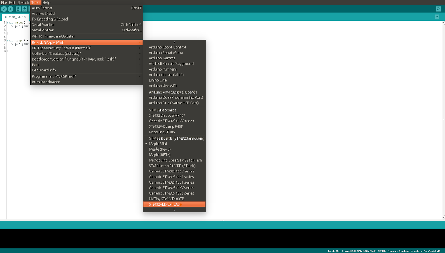Upload the sketch with the arrow icon
The height and width of the screenshot is (253, 445).
click(x=10, y=9)
